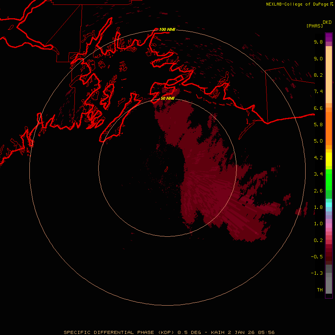The width and height of the screenshot is (335, 335).
Task: Click the 100 NMI range ring label
Action: (167, 29)
